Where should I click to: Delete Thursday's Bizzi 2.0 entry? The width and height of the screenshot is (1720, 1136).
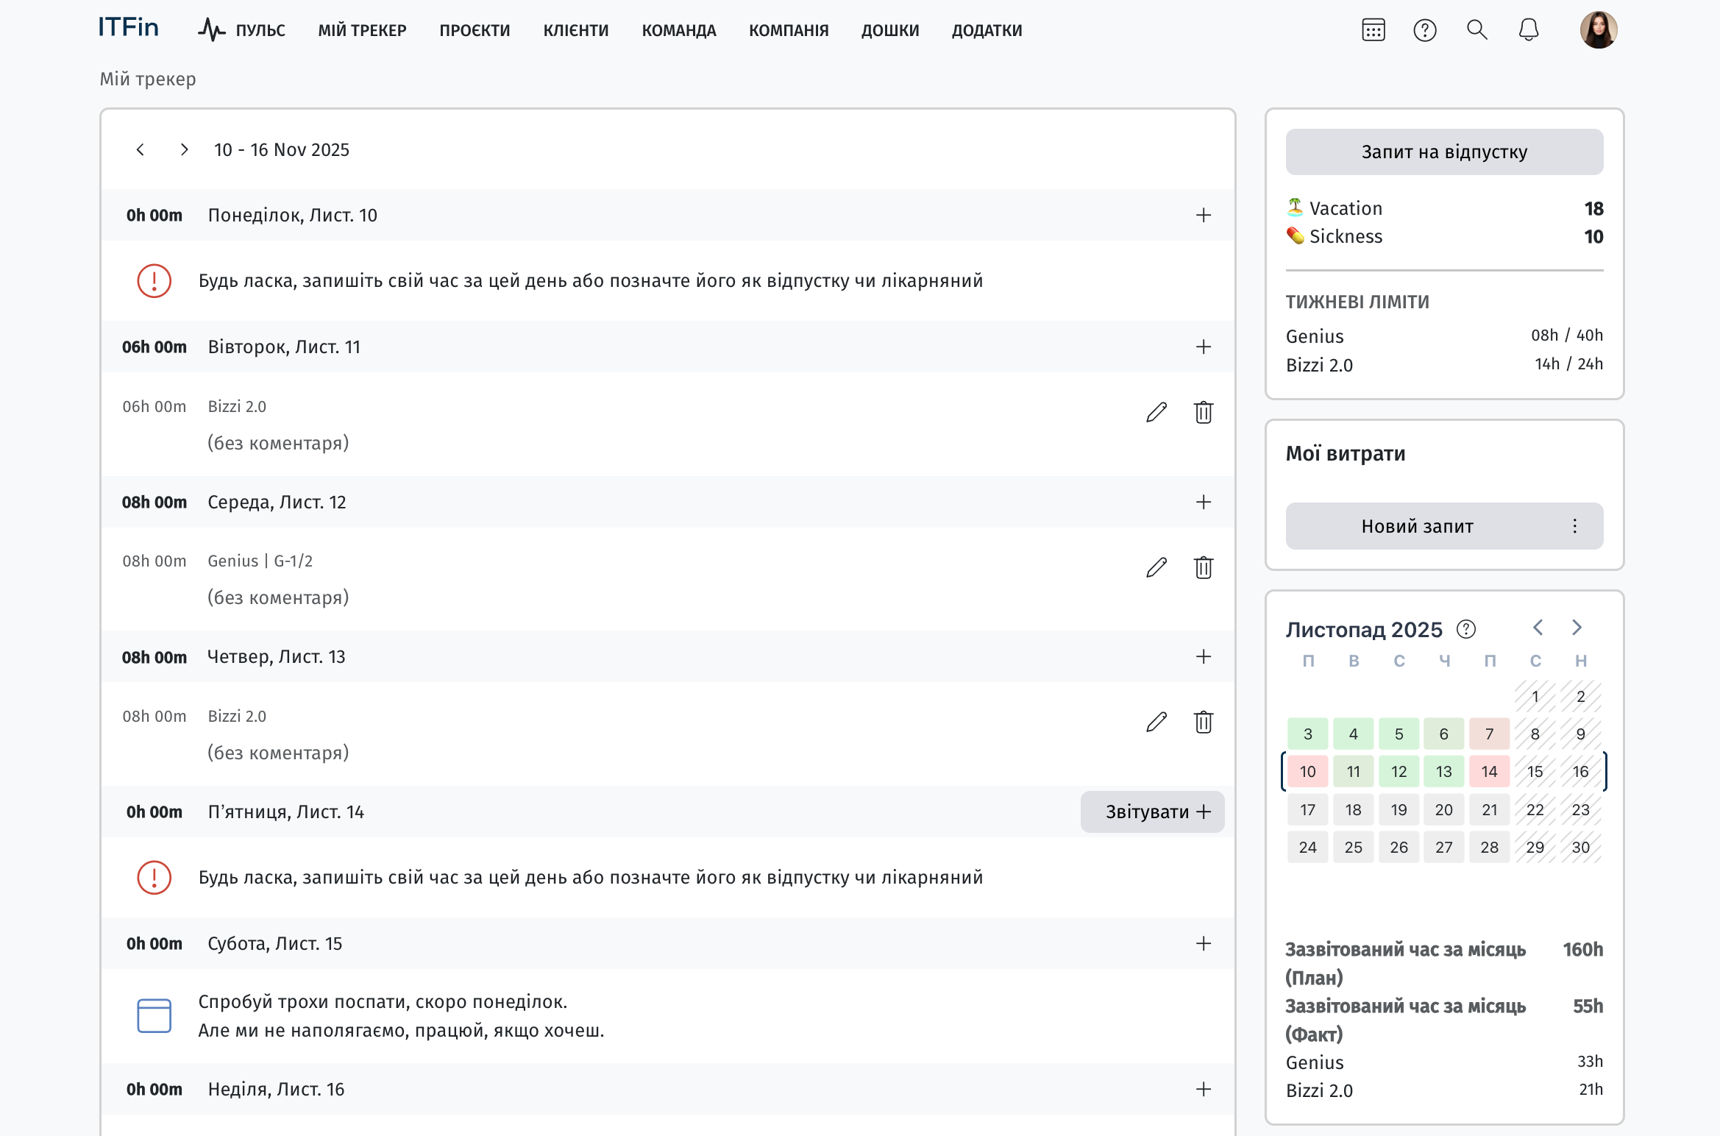click(x=1204, y=722)
